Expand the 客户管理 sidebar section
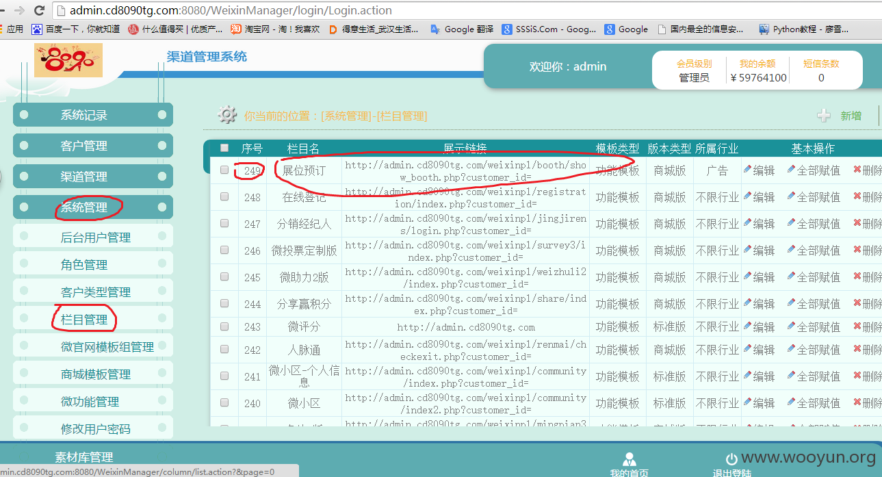Image resolution: width=882 pixels, height=477 pixels. pyautogui.click(x=93, y=146)
